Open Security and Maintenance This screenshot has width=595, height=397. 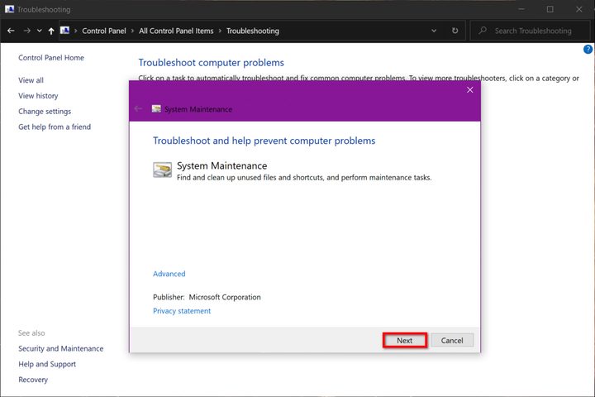(60, 348)
